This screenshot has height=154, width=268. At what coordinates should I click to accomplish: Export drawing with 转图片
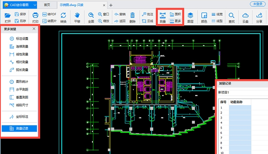click(49, 21)
